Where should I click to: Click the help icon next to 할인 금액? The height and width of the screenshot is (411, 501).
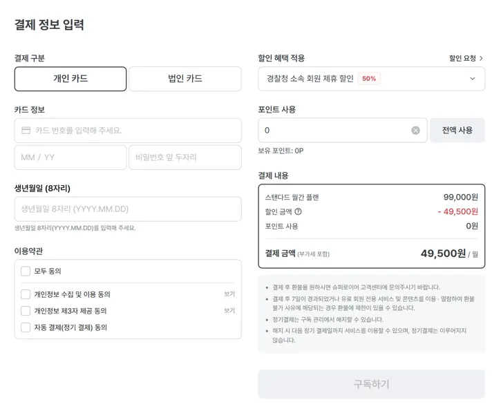(x=299, y=211)
